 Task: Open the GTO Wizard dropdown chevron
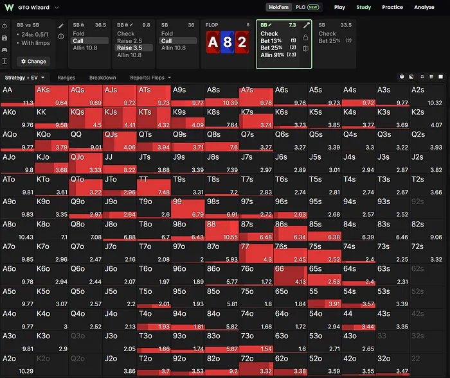[57, 8]
